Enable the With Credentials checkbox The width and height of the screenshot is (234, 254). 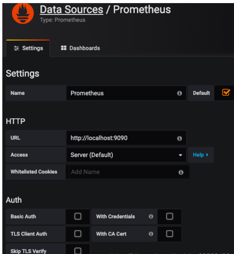(x=170, y=216)
